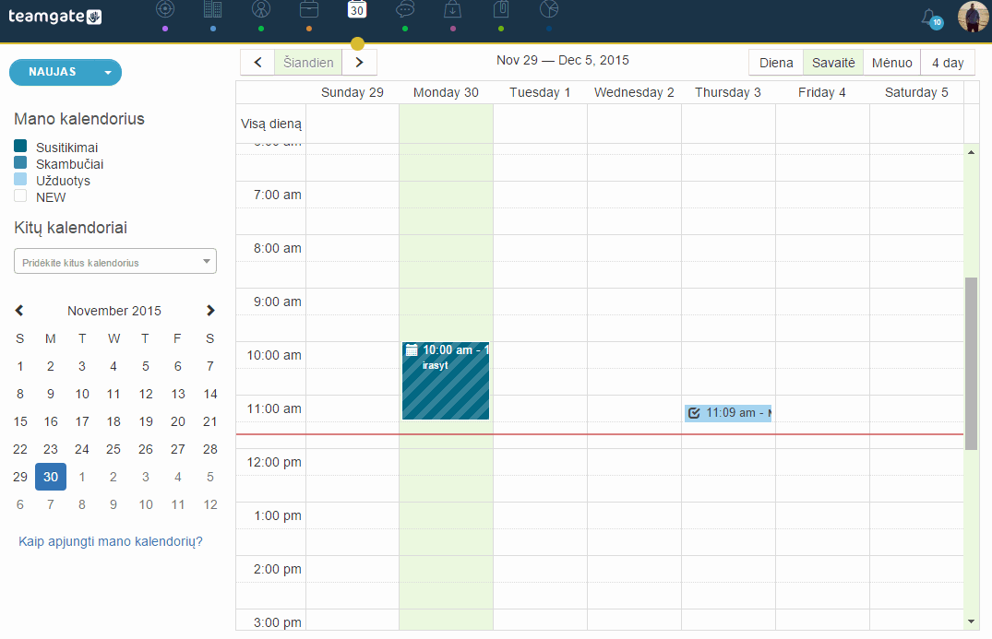
Task: Open the Contacts person icon
Action: point(260,9)
